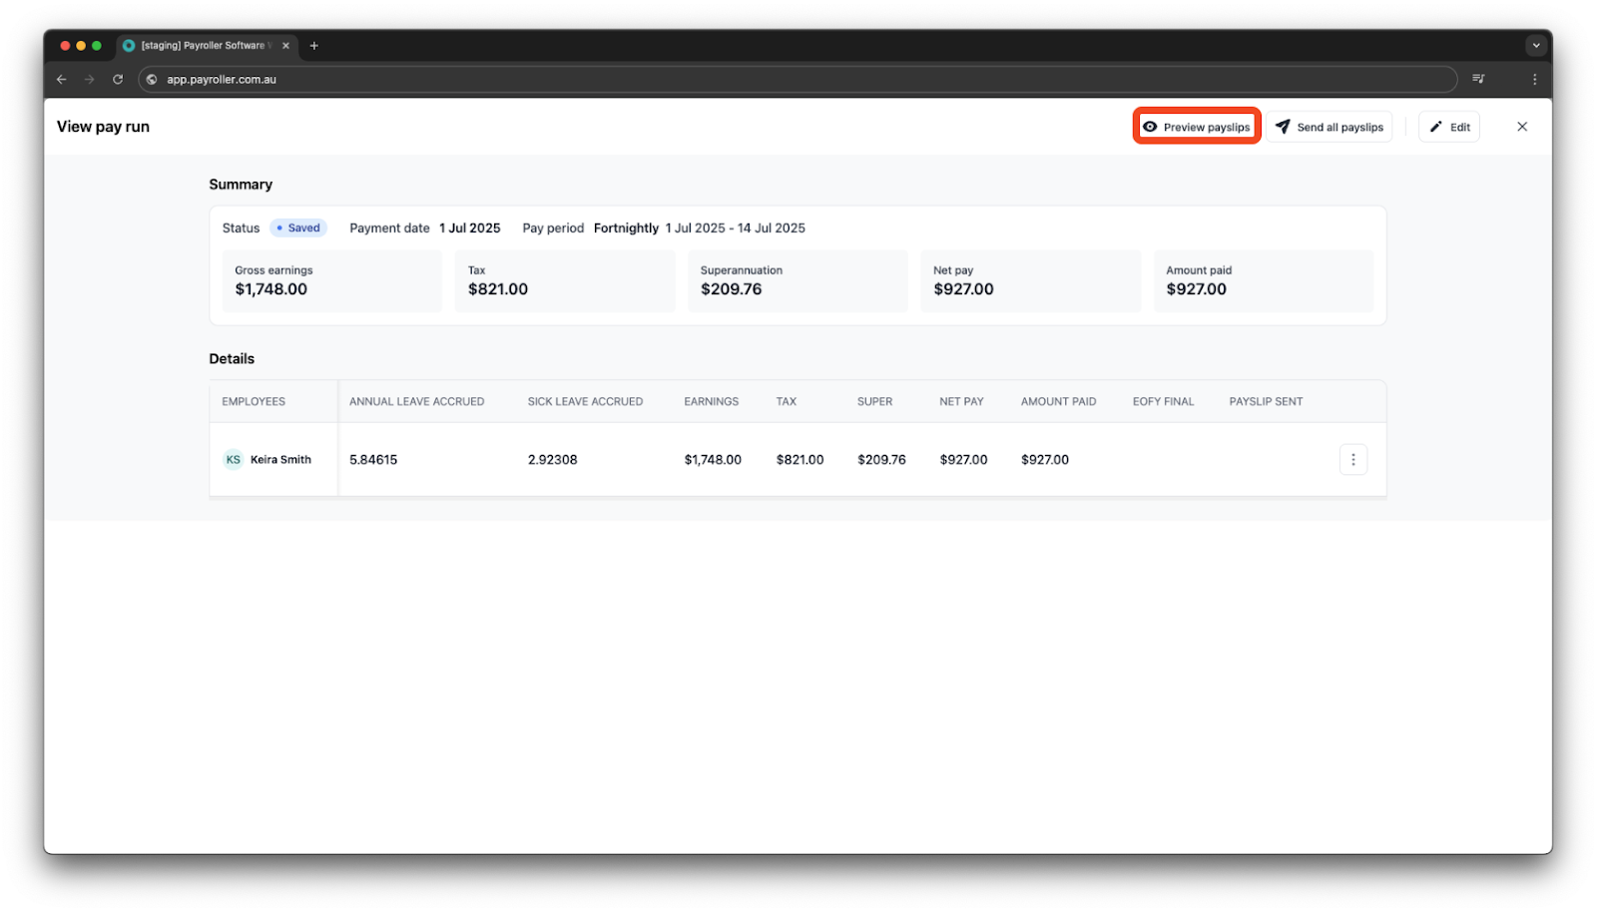Click the Superannuation $209.76 card
1597x912 pixels.
click(x=798, y=281)
